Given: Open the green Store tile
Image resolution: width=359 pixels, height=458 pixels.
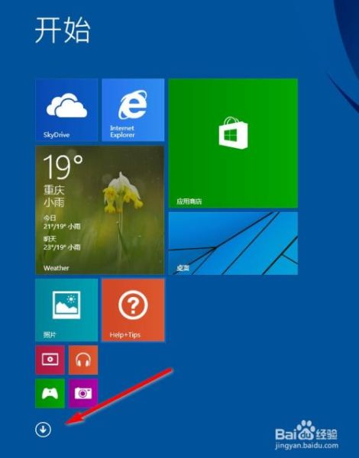Looking at the screenshot, I should coord(233,144).
